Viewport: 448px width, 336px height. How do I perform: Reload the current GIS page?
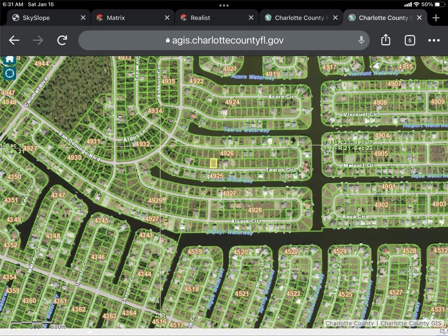[x=62, y=40]
